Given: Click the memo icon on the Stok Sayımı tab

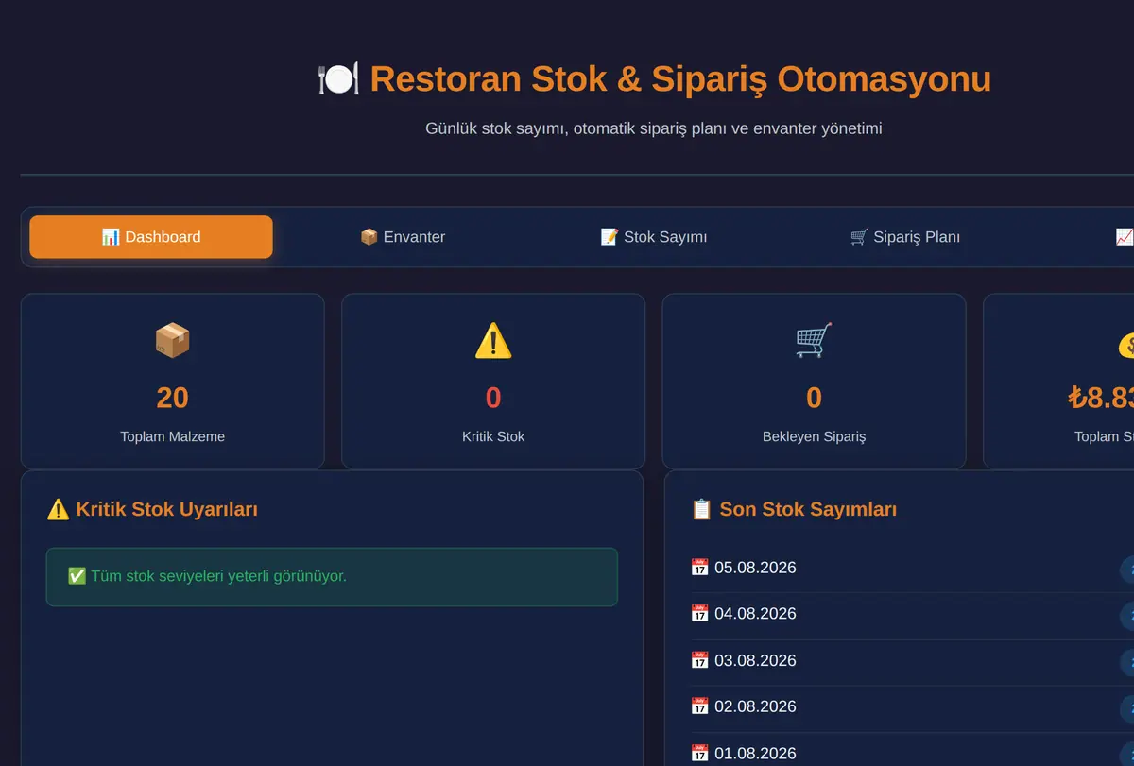Looking at the screenshot, I should point(610,237).
